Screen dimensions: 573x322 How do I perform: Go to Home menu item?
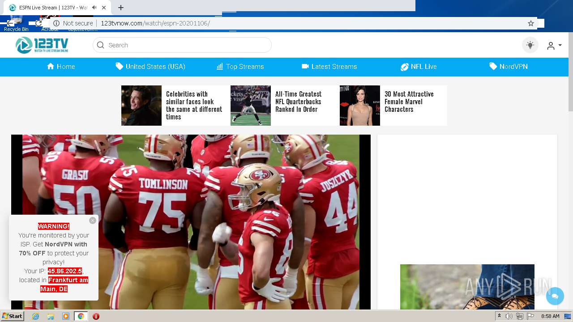tap(61, 67)
